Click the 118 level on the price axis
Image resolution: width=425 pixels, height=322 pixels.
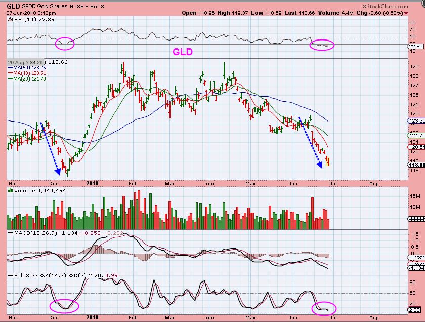coord(414,171)
